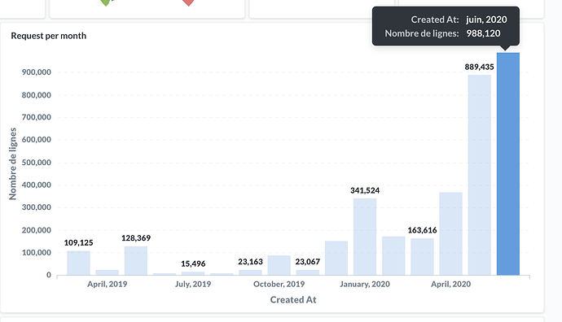
Task: Click the bar labeled 341,524
Action: click(365, 237)
